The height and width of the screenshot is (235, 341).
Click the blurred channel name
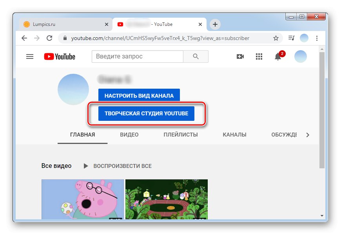[x=114, y=79]
